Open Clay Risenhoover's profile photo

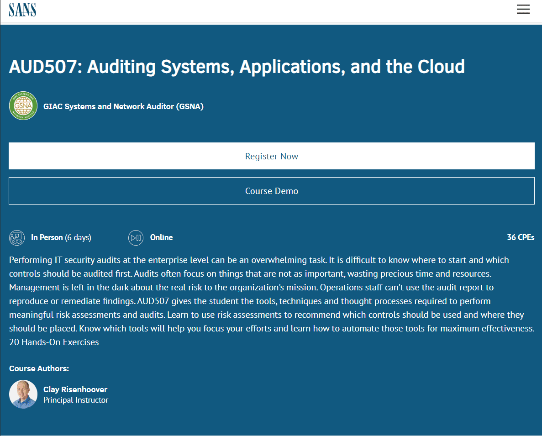[x=23, y=394]
